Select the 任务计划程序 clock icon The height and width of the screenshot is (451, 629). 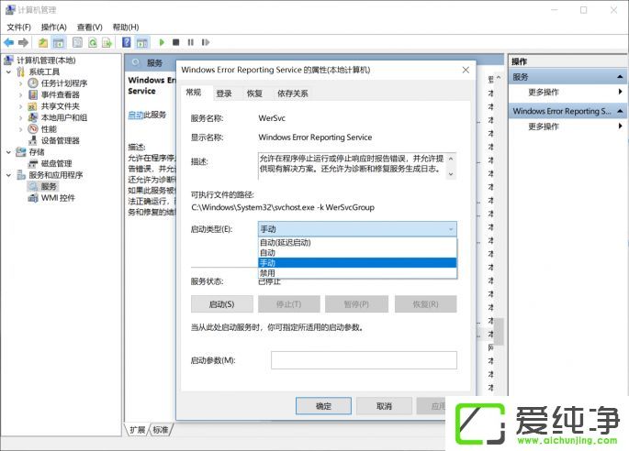(33, 82)
